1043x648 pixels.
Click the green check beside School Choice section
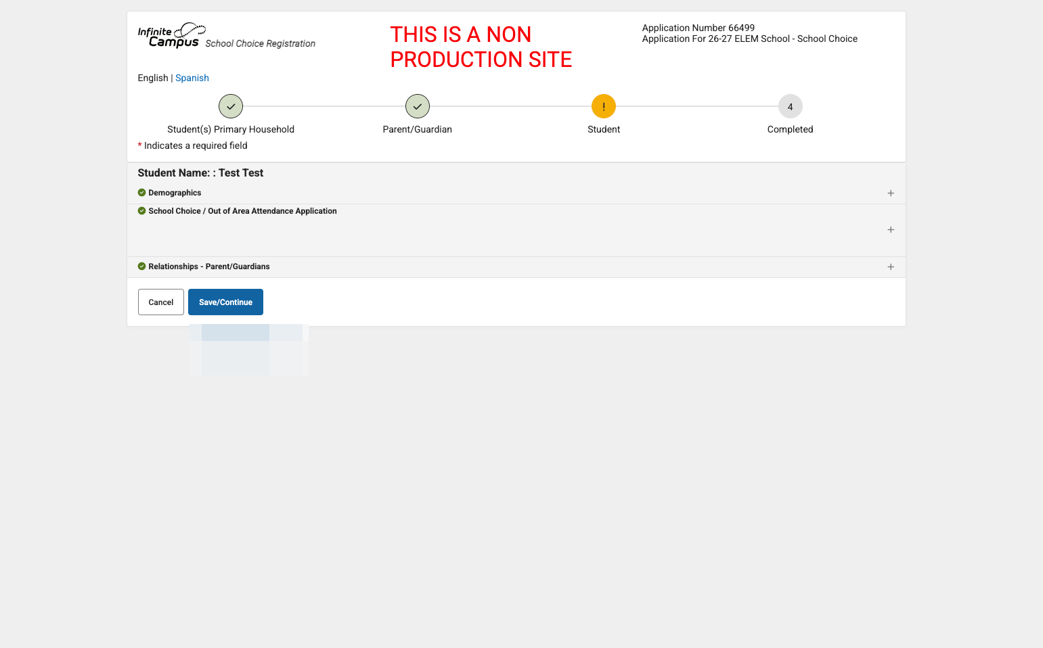(x=141, y=211)
